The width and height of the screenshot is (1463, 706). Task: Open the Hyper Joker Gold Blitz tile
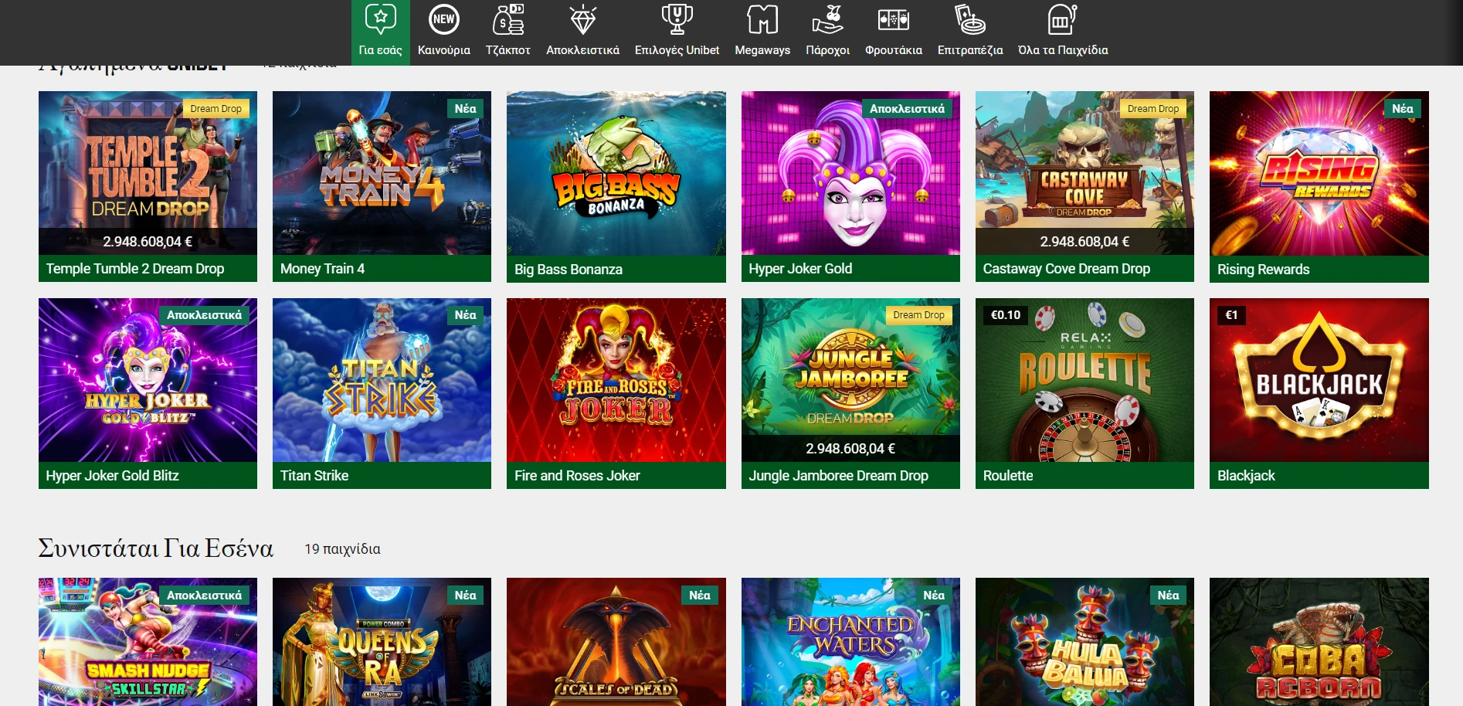coord(148,393)
